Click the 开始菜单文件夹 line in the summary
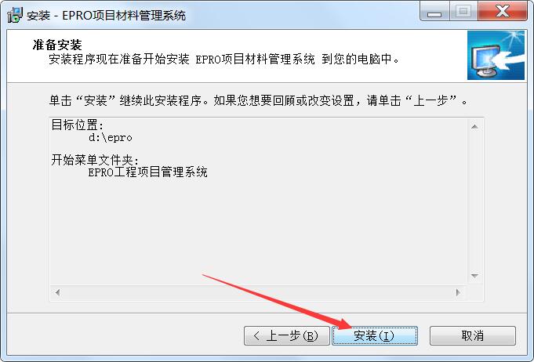 [x=95, y=160]
